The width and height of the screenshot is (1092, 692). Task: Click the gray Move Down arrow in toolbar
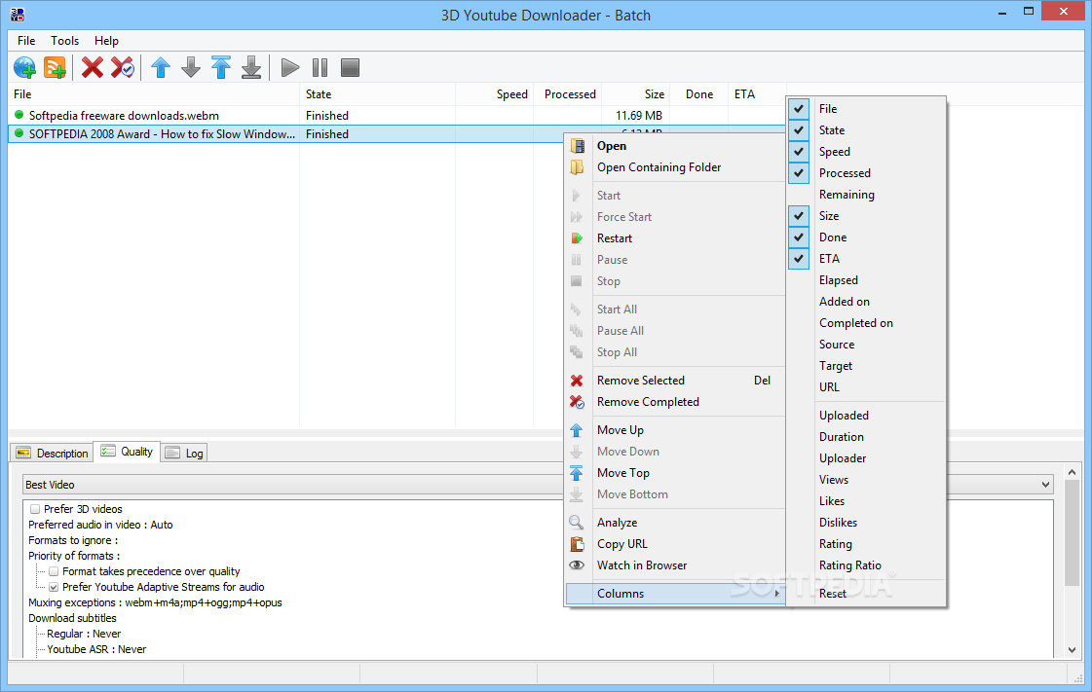191,67
